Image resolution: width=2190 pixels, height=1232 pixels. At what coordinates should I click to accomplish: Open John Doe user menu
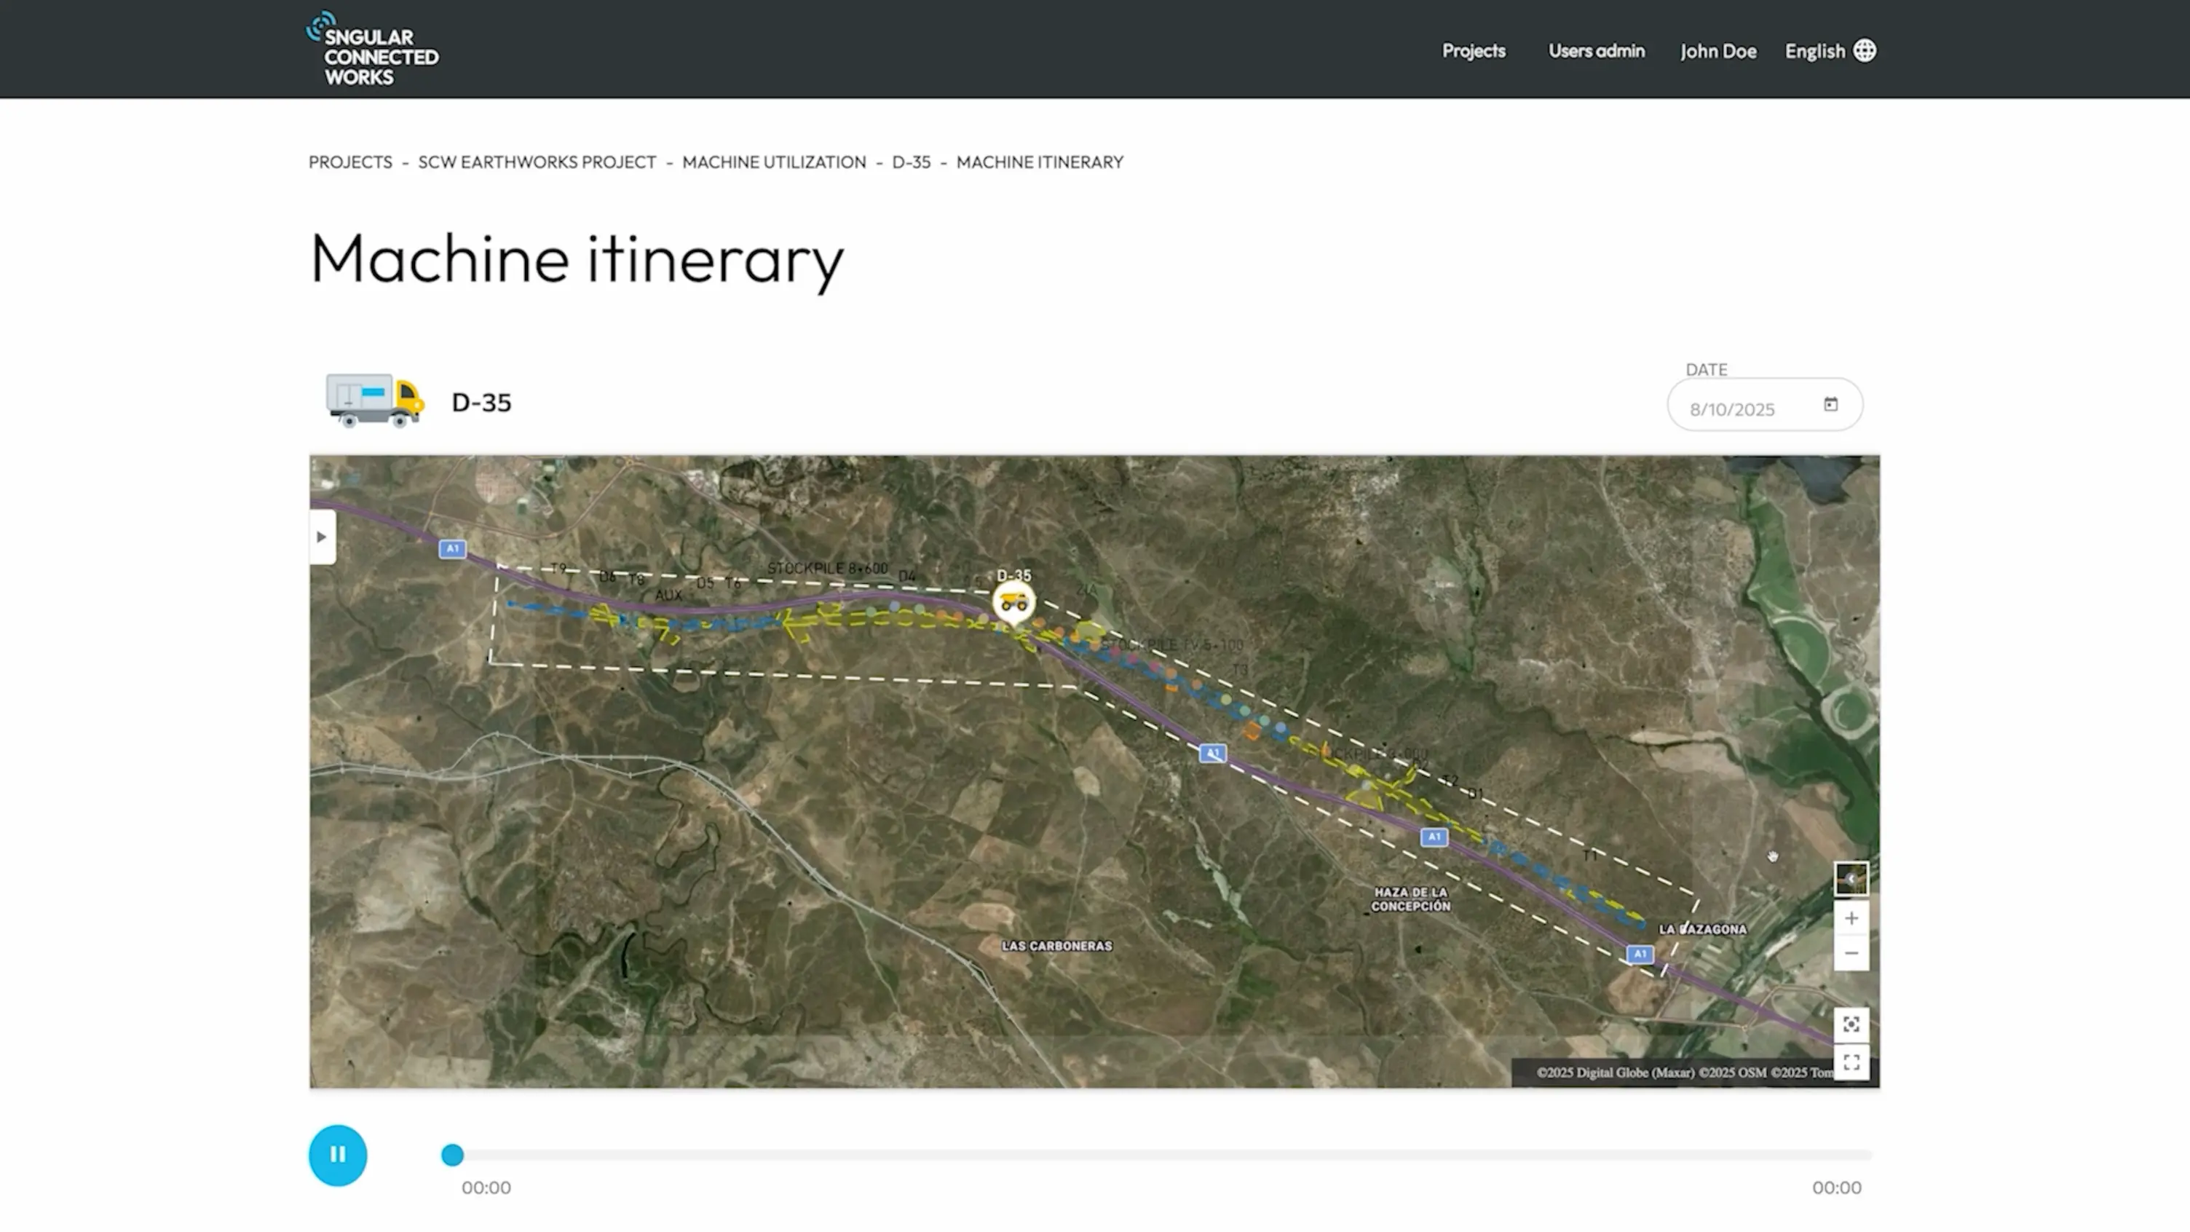click(x=1717, y=51)
